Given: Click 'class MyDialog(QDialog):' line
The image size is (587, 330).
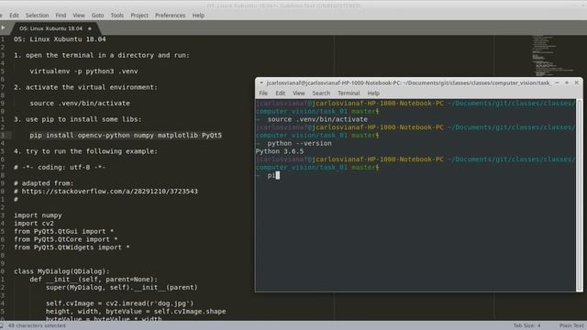Looking at the screenshot, I should click(61, 271).
